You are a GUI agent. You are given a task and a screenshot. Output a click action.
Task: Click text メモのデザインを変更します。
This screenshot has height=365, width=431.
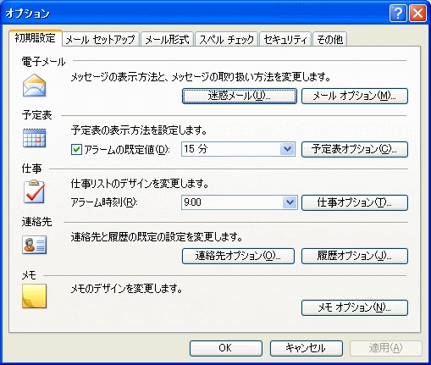coord(127,289)
